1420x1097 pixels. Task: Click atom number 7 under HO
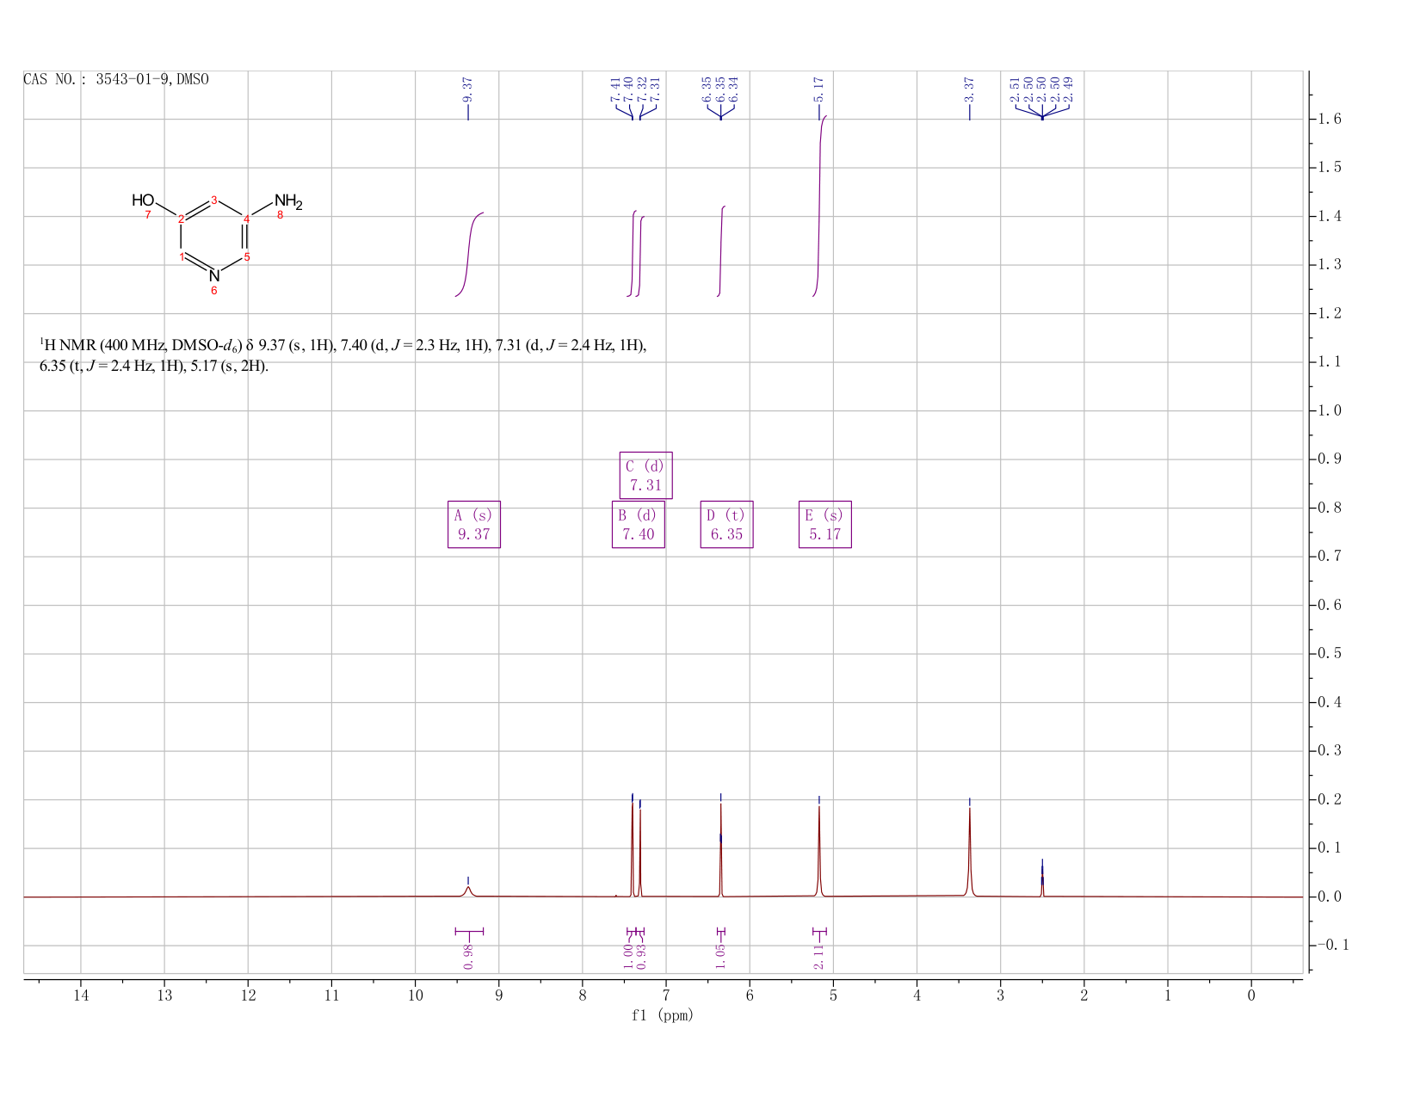pyautogui.click(x=148, y=214)
